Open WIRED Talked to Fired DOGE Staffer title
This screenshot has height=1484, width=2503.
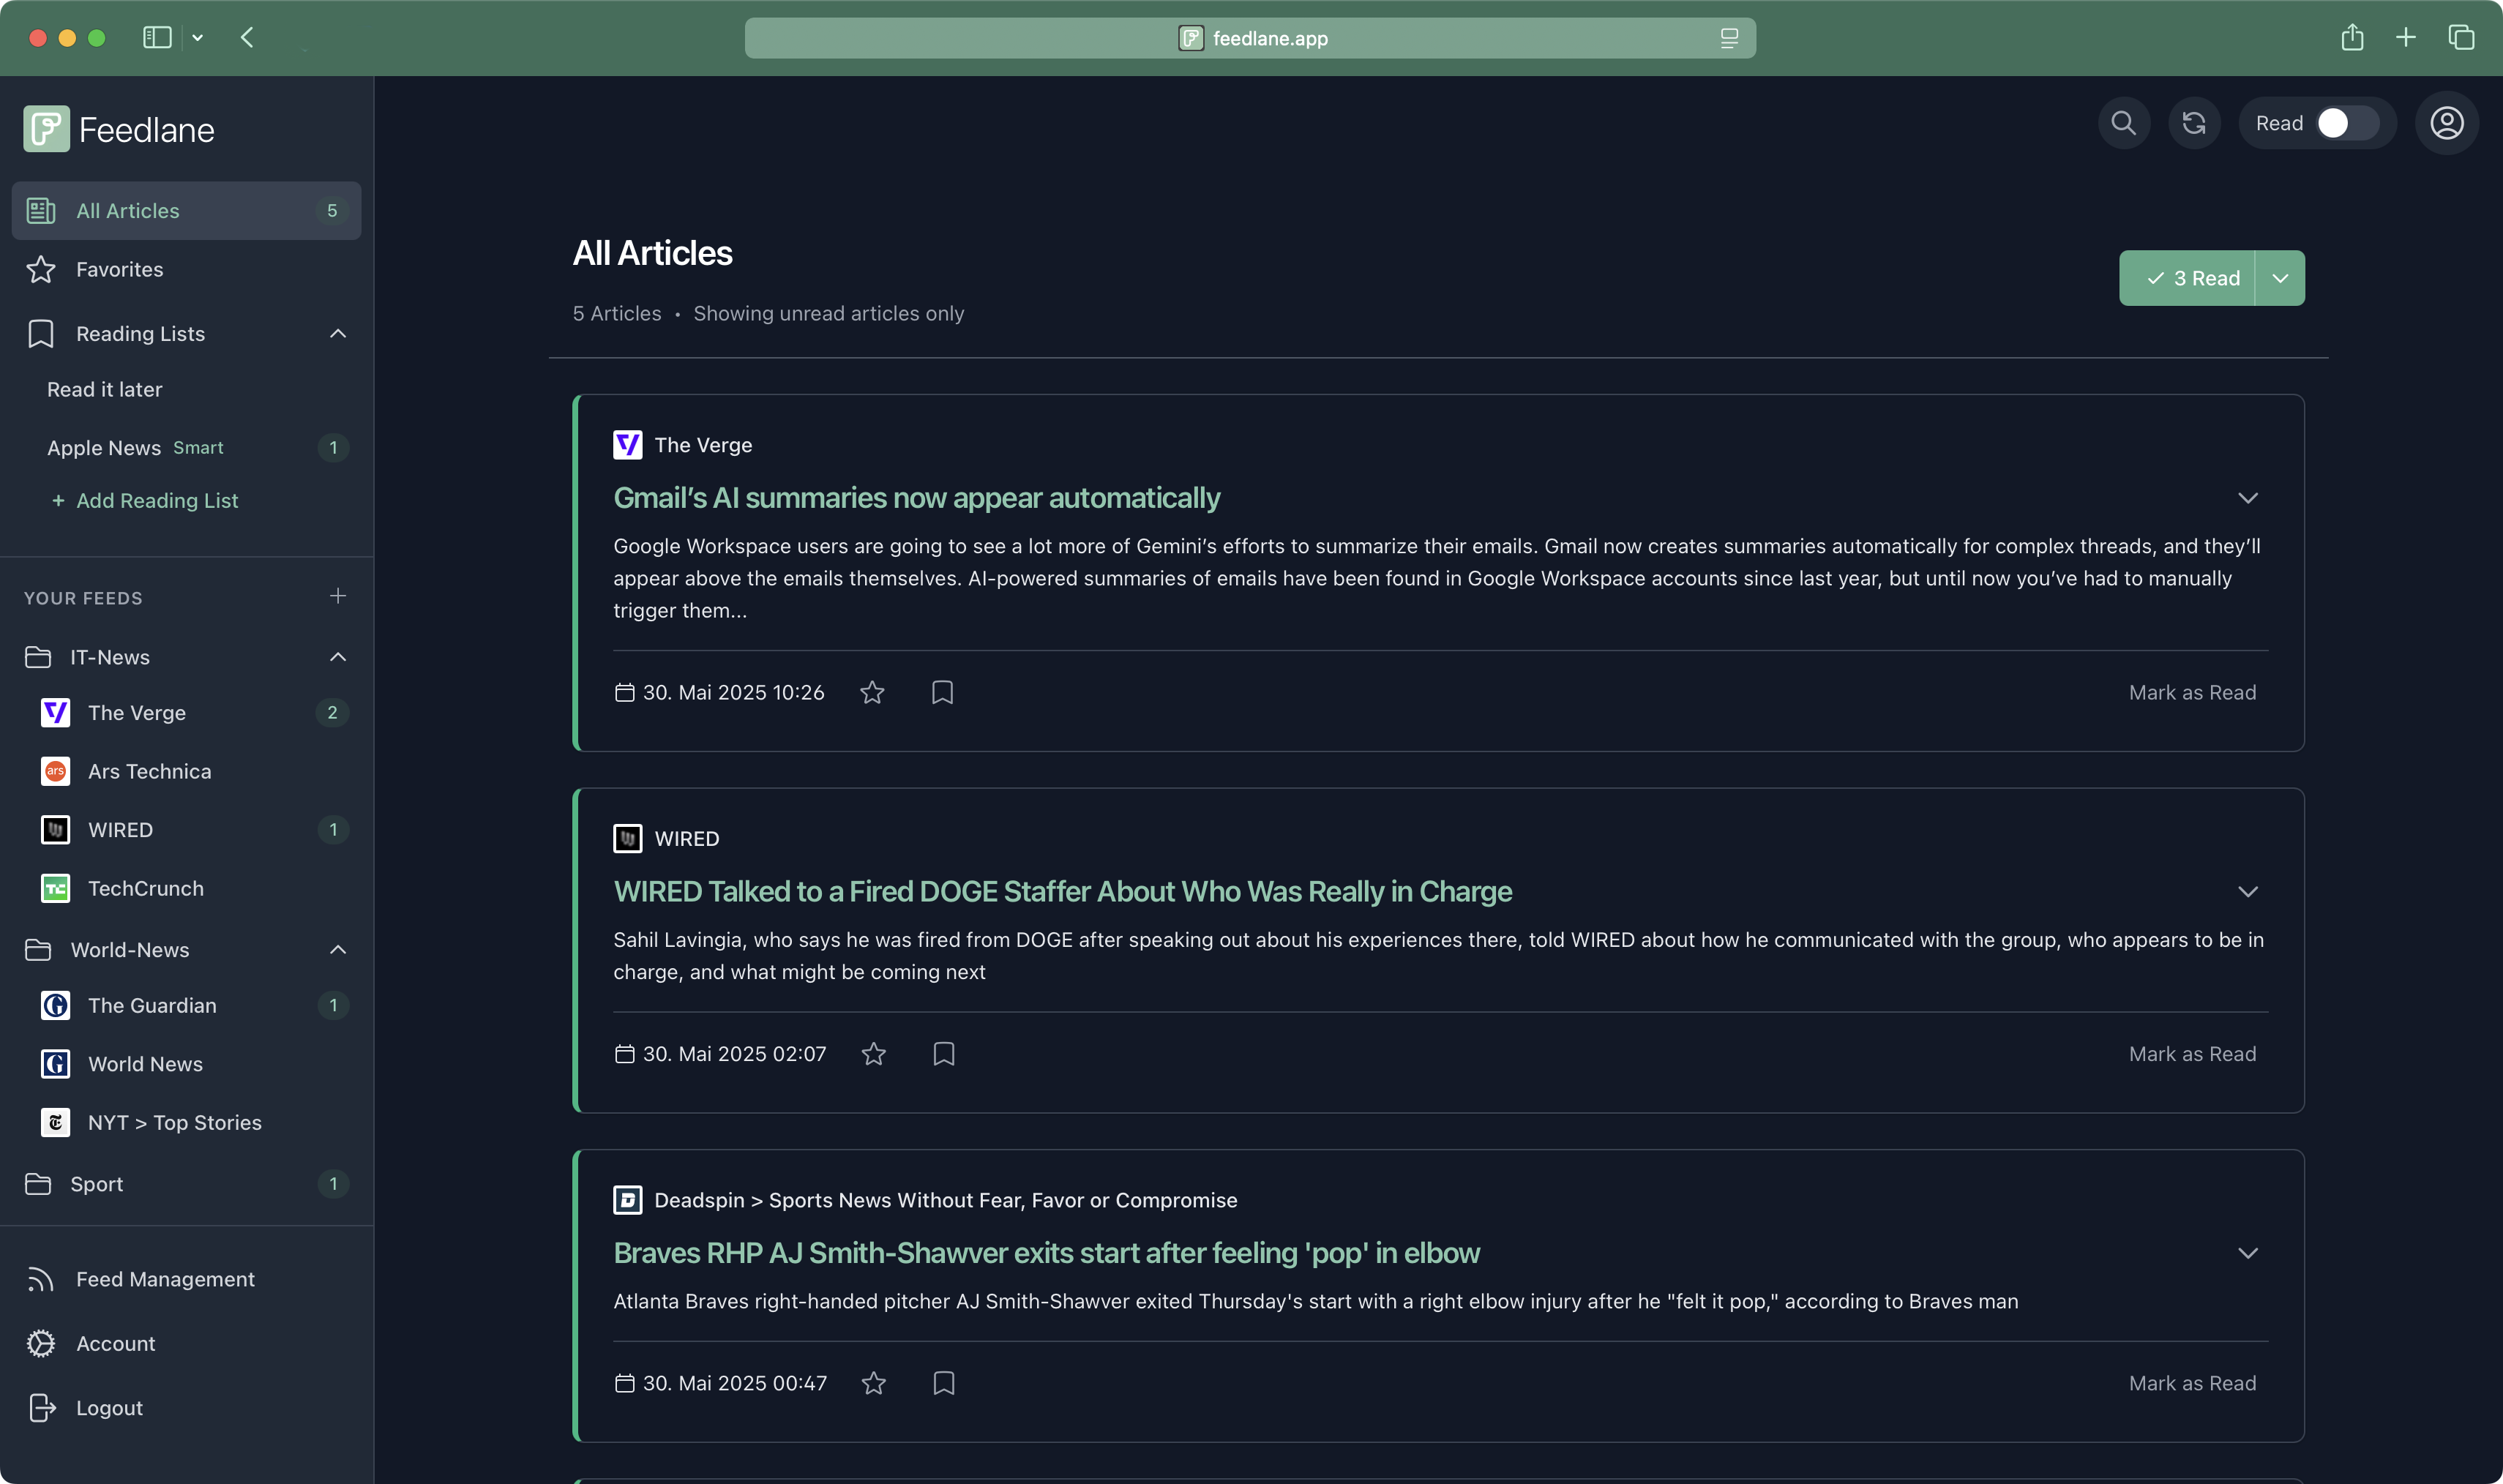coord(1062,891)
